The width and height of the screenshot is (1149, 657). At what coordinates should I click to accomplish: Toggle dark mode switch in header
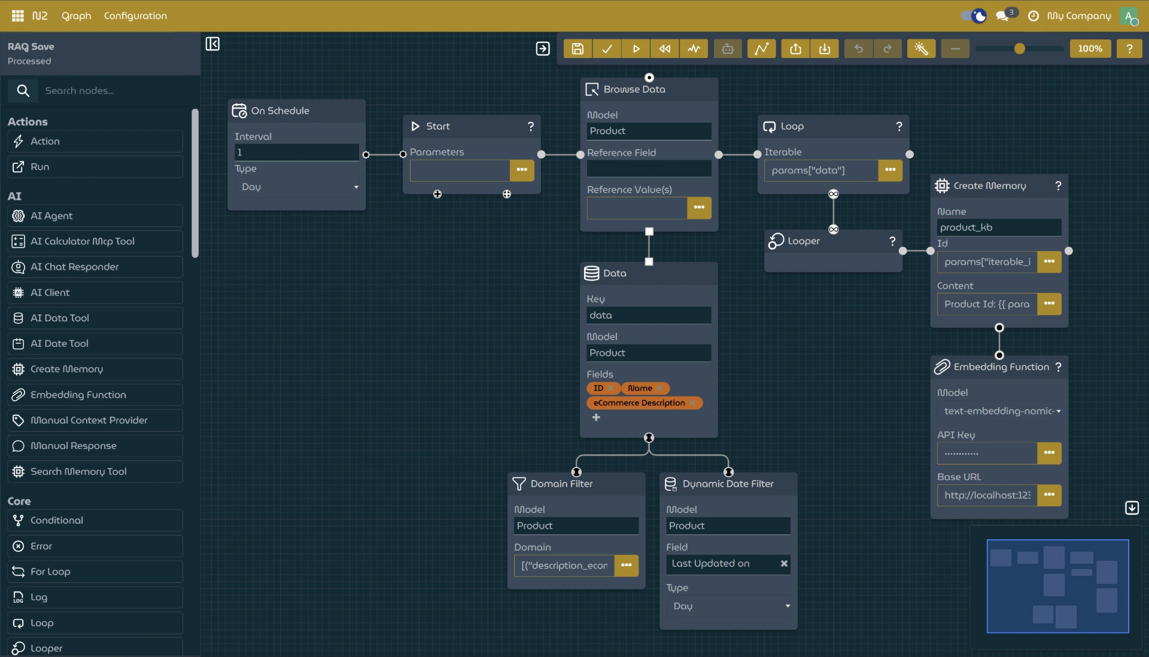click(x=973, y=16)
